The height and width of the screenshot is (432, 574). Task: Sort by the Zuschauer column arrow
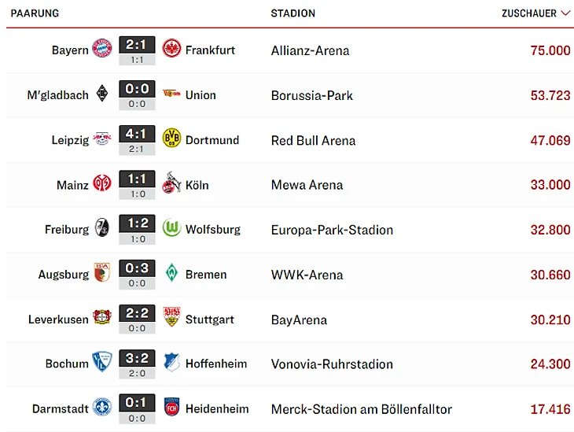pos(565,13)
